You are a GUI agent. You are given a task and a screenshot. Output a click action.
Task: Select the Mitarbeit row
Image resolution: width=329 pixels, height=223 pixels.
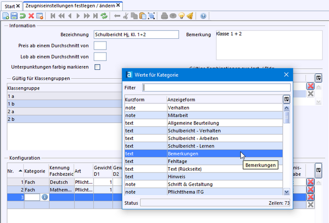pyautogui.click(x=204, y=115)
